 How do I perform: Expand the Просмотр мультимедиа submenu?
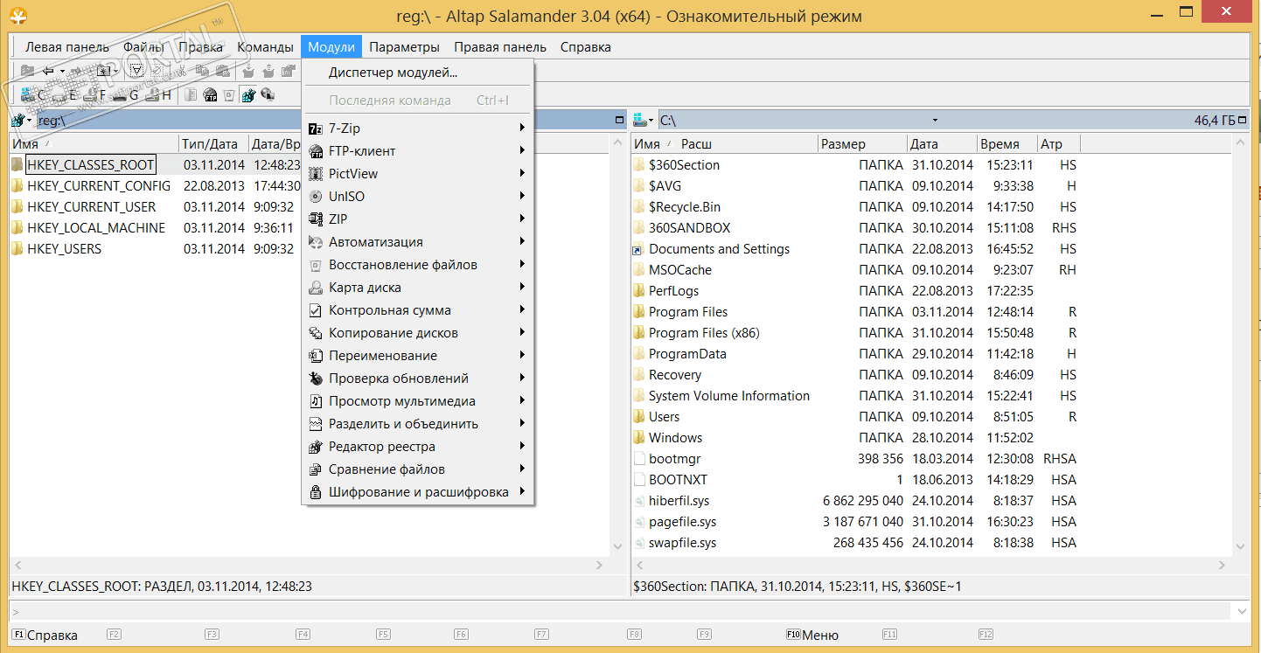click(418, 400)
